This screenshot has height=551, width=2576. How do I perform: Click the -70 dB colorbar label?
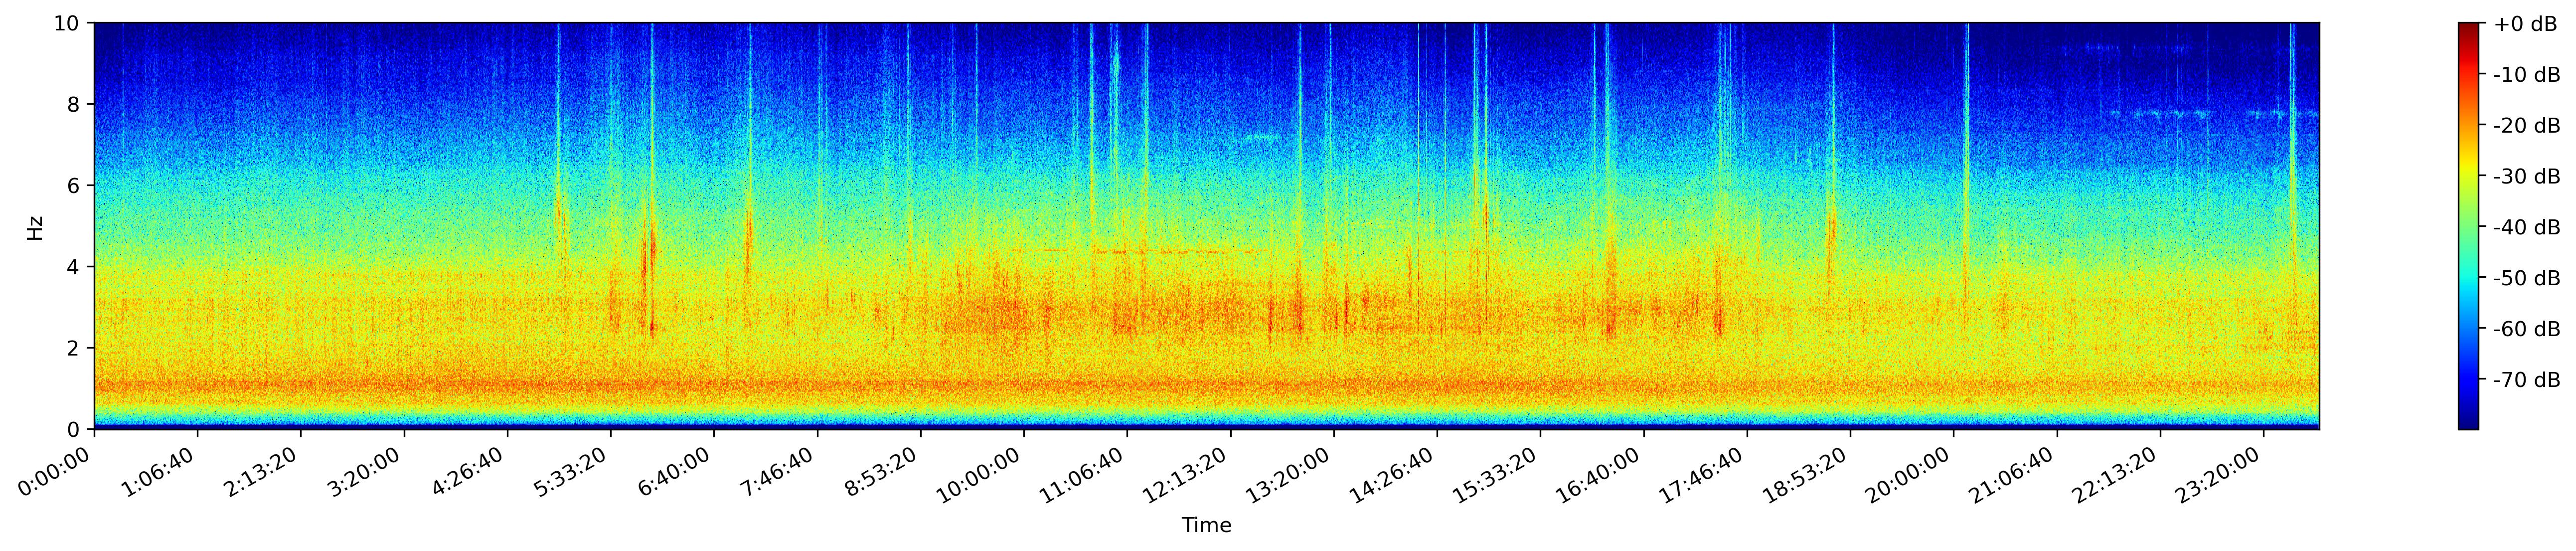pos(2526,380)
